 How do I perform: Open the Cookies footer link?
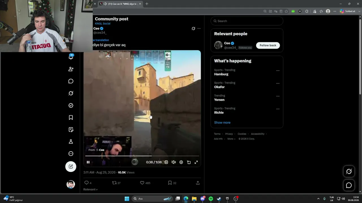tap(242, 134)
